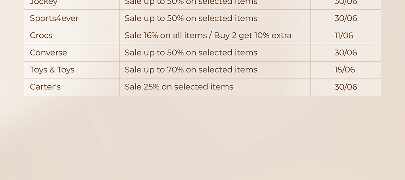Click Crocs sale 16% offer description
The image size is (405, 180).
(x=208, y=35)
